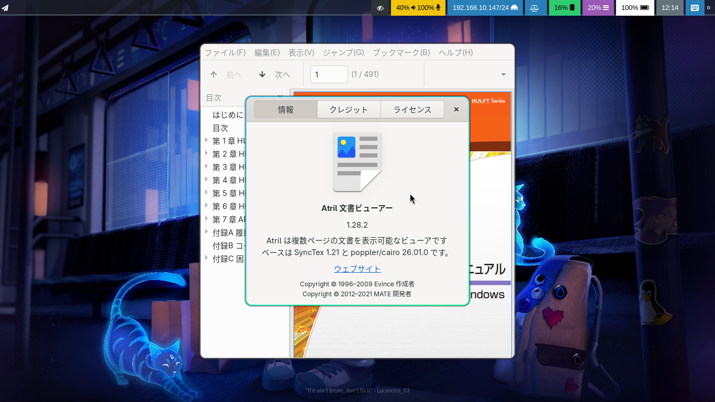This screenshot has height=402, width=715.
Task: Expand the 第 4 章 outline entry
Action: pyautogui.click(x=207, y=180)
